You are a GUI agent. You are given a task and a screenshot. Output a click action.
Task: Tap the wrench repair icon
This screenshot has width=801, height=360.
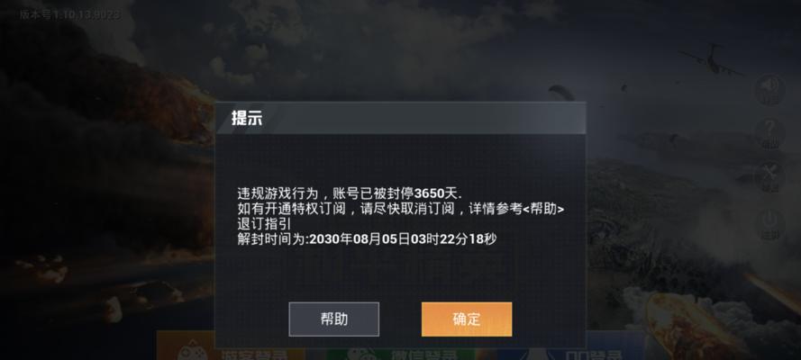tap(769, 175)
